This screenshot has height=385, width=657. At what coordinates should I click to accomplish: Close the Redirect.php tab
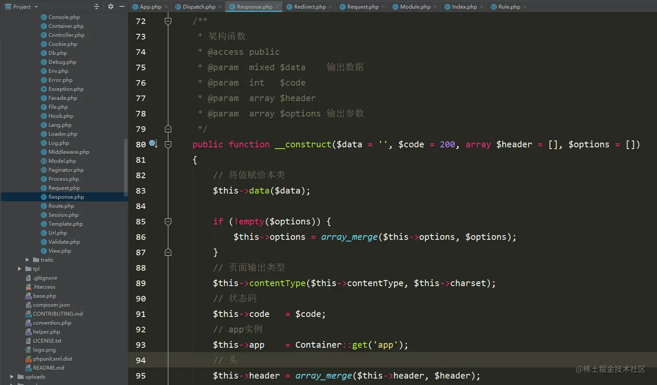[x=330, y=7]
